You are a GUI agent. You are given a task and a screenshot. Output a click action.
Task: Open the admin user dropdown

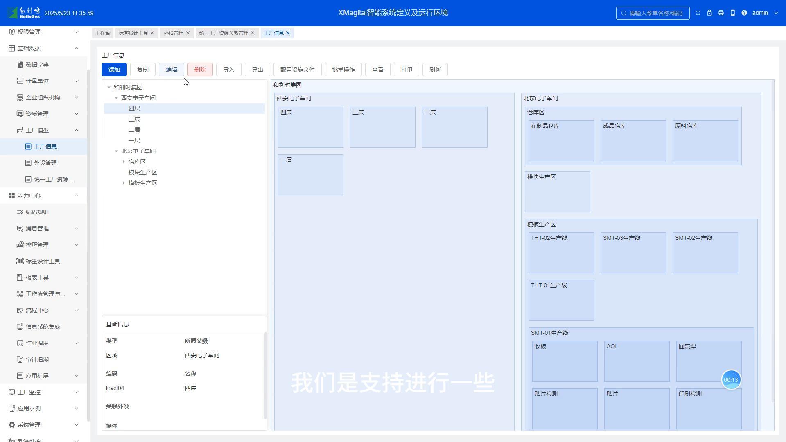coord(765,13)
